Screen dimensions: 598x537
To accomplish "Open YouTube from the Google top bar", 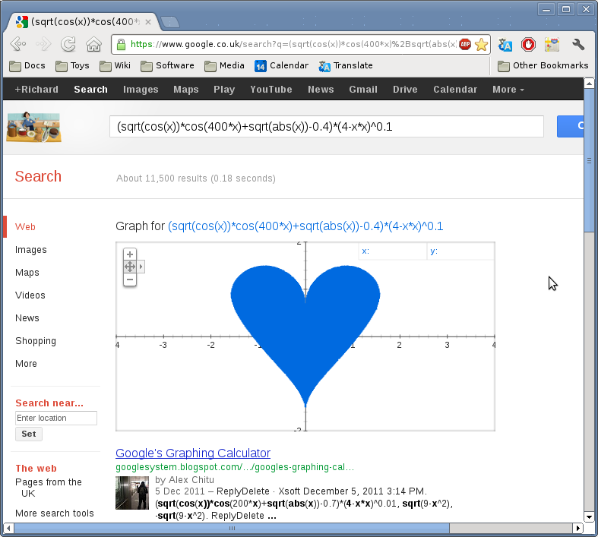I will 271,90.
